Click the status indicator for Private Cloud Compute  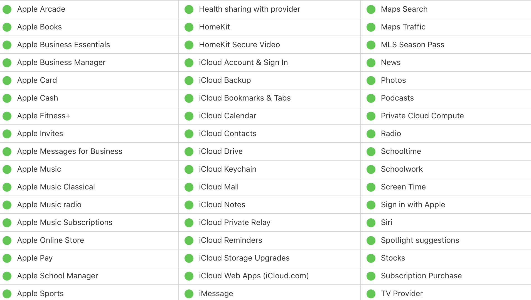[371, 116]
